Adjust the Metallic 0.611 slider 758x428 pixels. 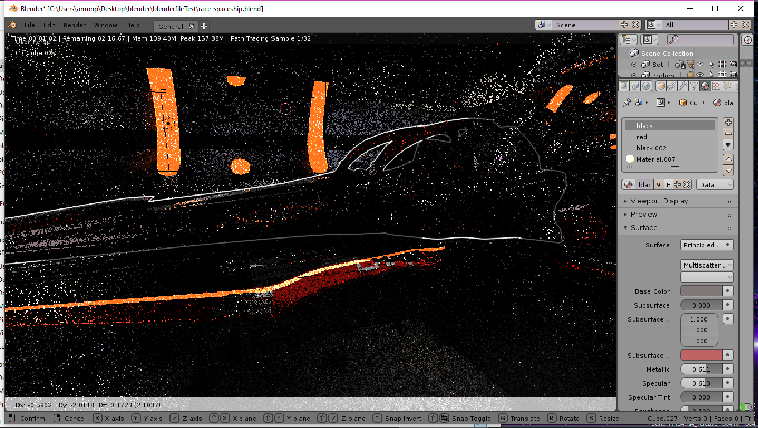click(x=701, y=369)
